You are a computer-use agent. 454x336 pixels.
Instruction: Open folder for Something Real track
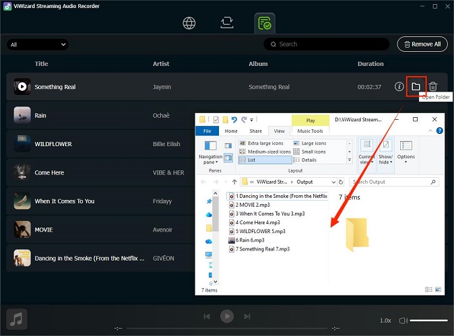[x=416, y=86]
